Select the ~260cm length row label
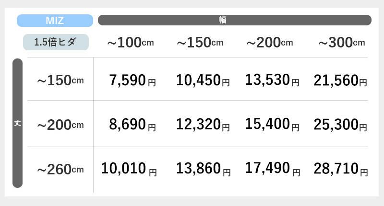 tap(60, 169)
